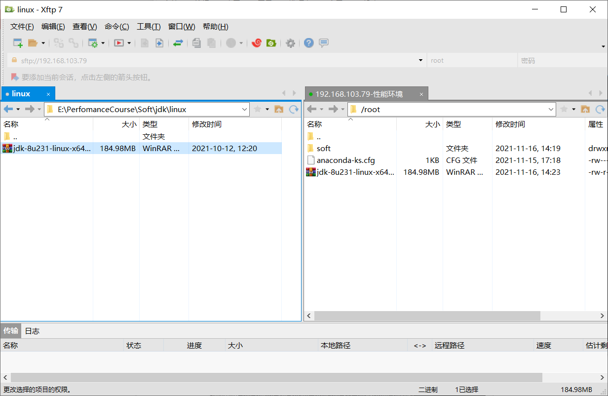Go back in the local pane
Screen dimensions: 608x396
pyautogui.click(x=8, y=109)
